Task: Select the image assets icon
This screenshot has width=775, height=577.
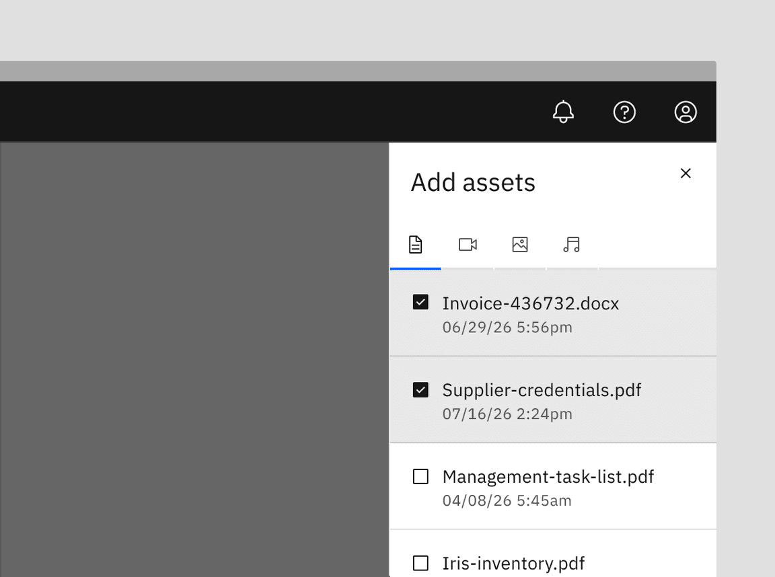Action: [x=520, y=245]
